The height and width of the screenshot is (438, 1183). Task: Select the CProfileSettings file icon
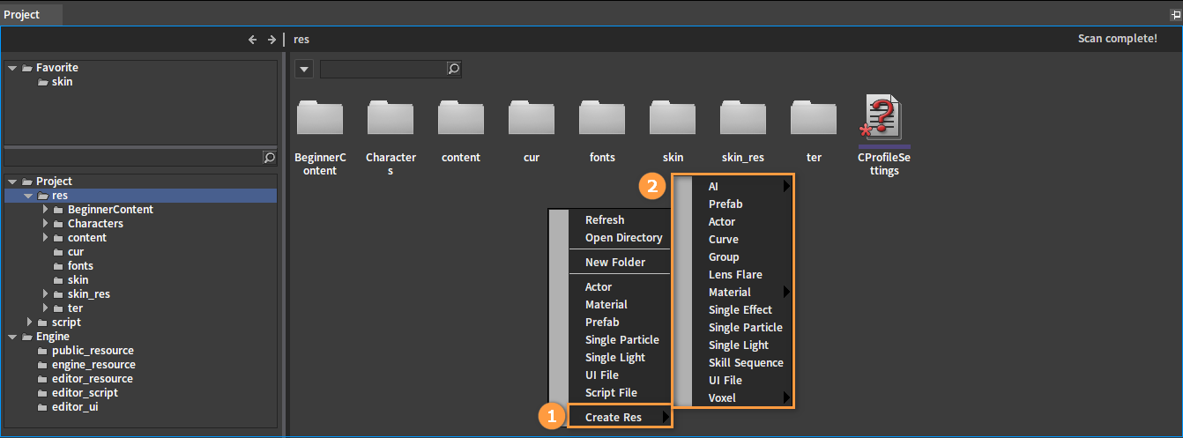point(882,117)
